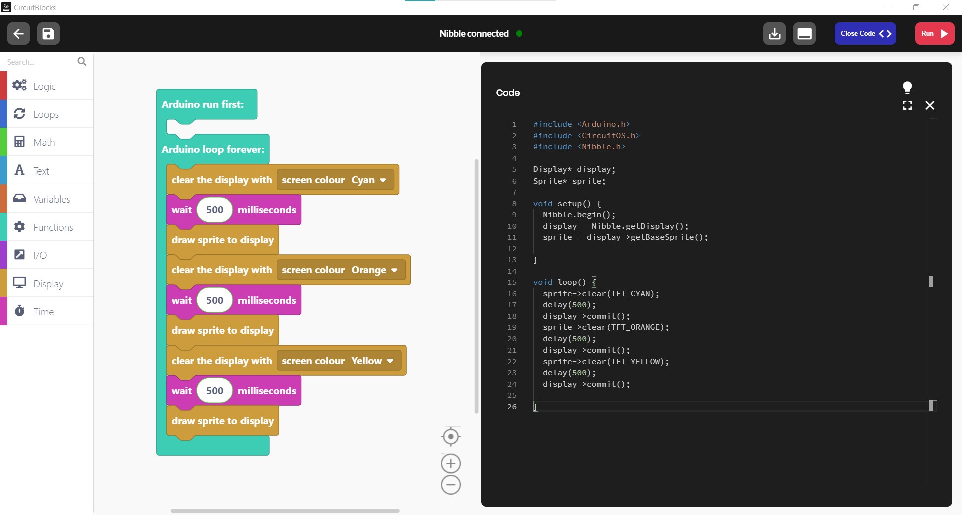This screenshot has width=962, height=515.
Task: Click the Variables inbox icon
Action: 19,198
